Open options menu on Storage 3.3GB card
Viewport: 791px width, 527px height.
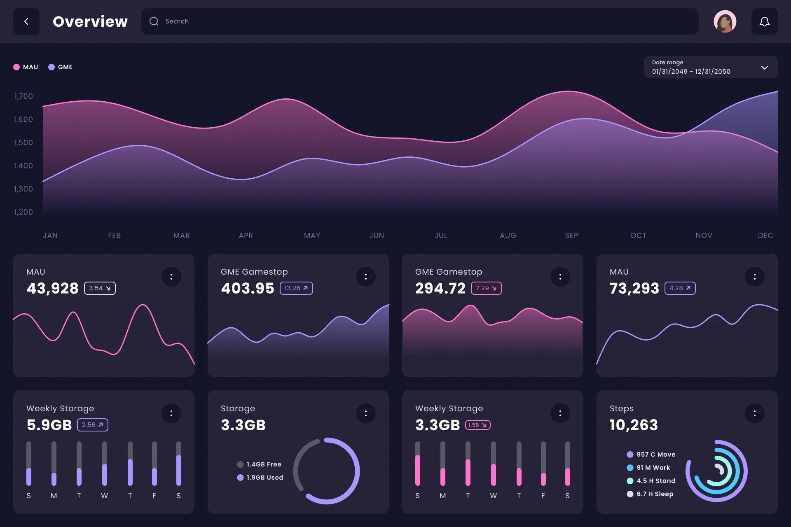(x=366, y=413)
